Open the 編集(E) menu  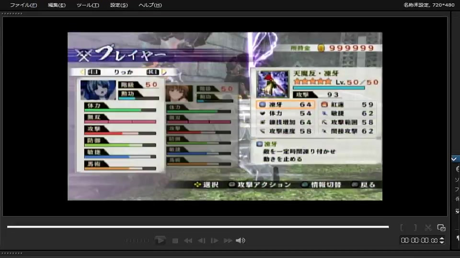(57, 5)
